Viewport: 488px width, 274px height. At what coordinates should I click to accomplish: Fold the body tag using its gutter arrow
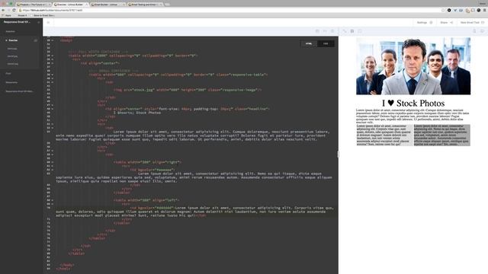53,40
